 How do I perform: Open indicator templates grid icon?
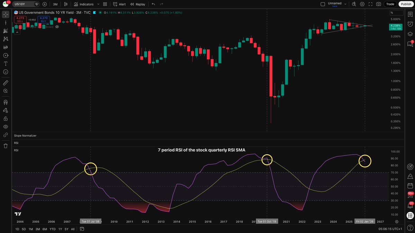pyautogui.click(x=105, y=4)
